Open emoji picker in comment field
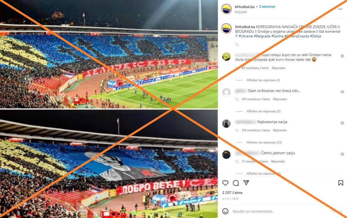The height and width of the screenshot is (218, 347). (x=225, y=211)
